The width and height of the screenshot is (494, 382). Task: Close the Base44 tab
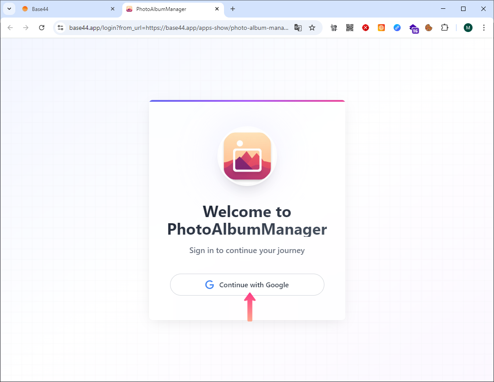113,9
